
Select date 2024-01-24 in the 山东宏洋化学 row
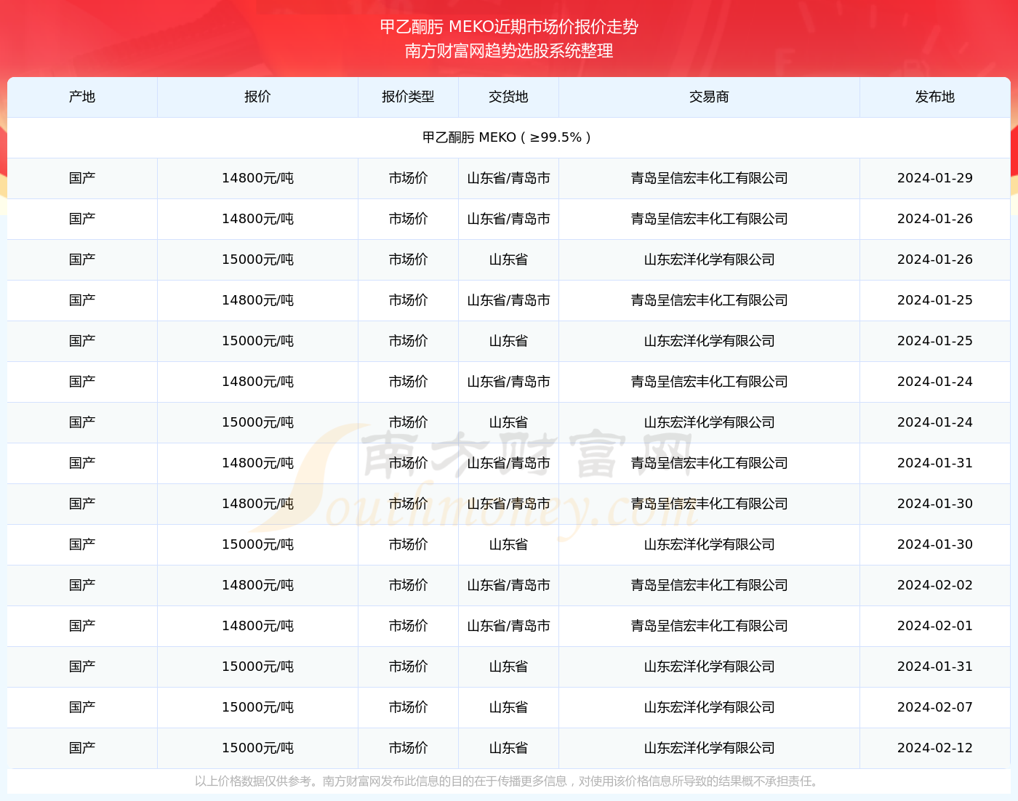(x=934, y=422)
